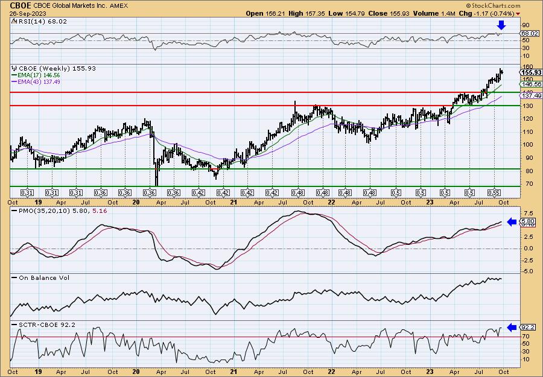
Task: Open the StockCharts.com copyright link
Action: [x=493, y=5]
